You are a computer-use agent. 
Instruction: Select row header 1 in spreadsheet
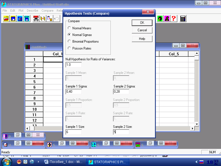coord(34,59)
